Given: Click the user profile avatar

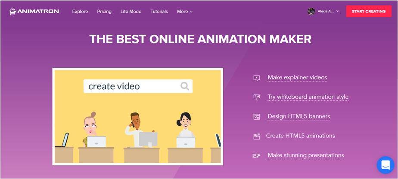Looking at the screenshot, I should [x=311, y=12].
